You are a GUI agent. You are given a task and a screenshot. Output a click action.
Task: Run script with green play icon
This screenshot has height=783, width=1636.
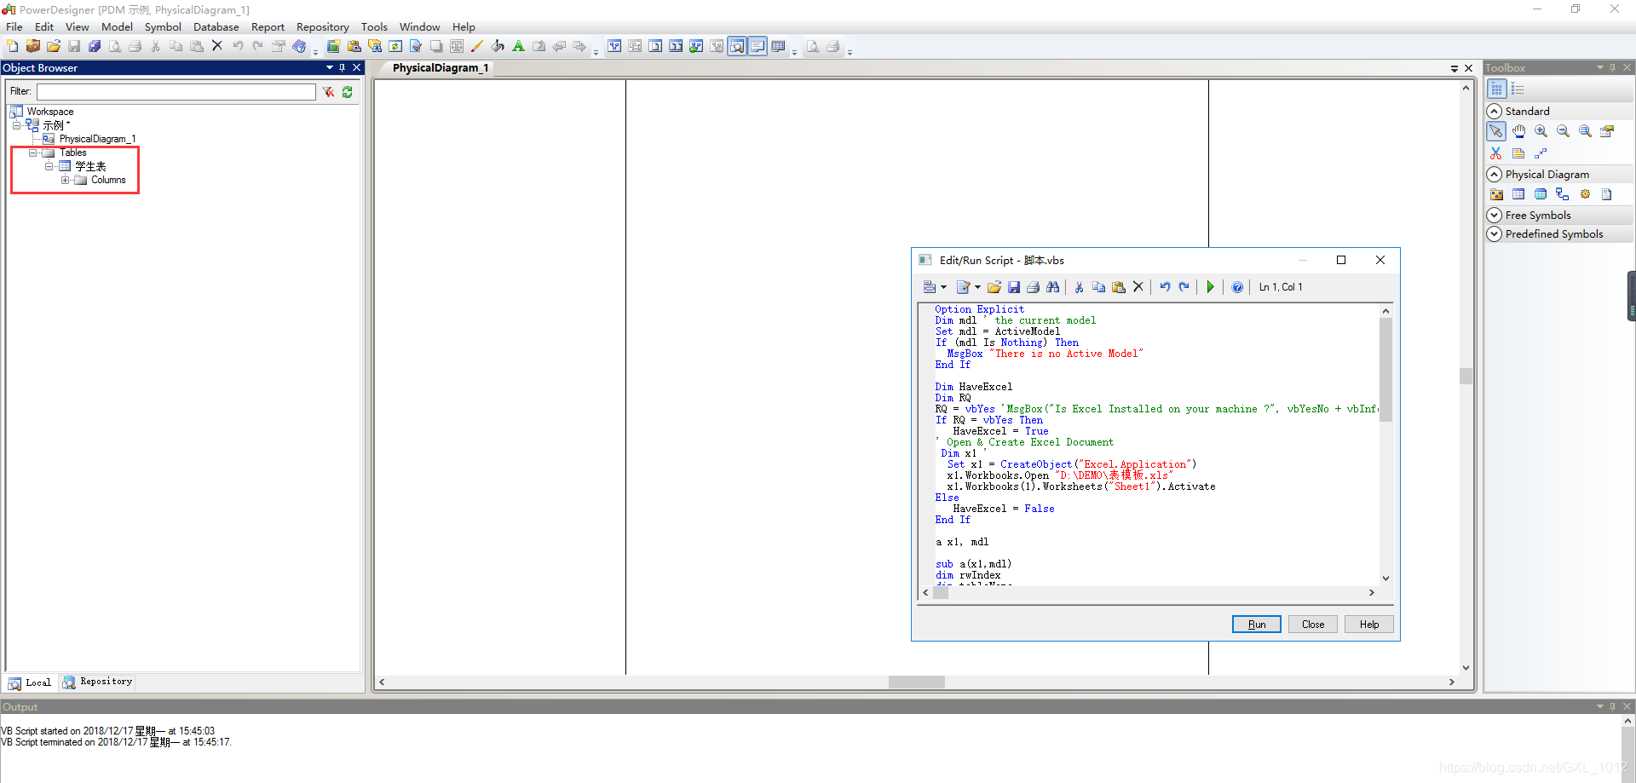(1210, 287)
